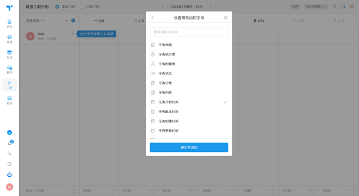Open the help question mark icon
The image size is (359, 196).
[x=9, y=164]
